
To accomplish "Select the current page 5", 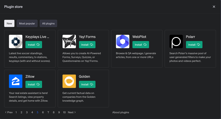I will (x=38, y=112).
